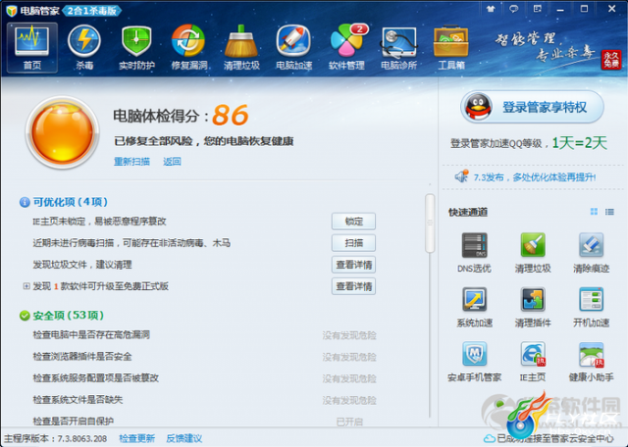
Task: Click 扫描 button for virus scan
Action: coord(353,243)
